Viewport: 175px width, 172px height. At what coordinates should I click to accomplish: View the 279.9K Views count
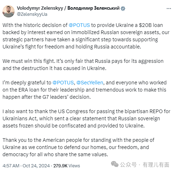click(x=67, y=166)
